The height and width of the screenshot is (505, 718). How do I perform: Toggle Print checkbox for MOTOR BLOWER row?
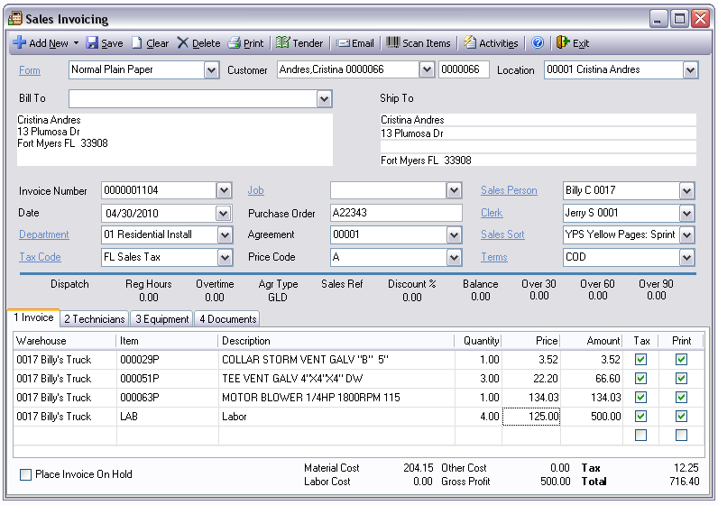(x=681, y=397)
